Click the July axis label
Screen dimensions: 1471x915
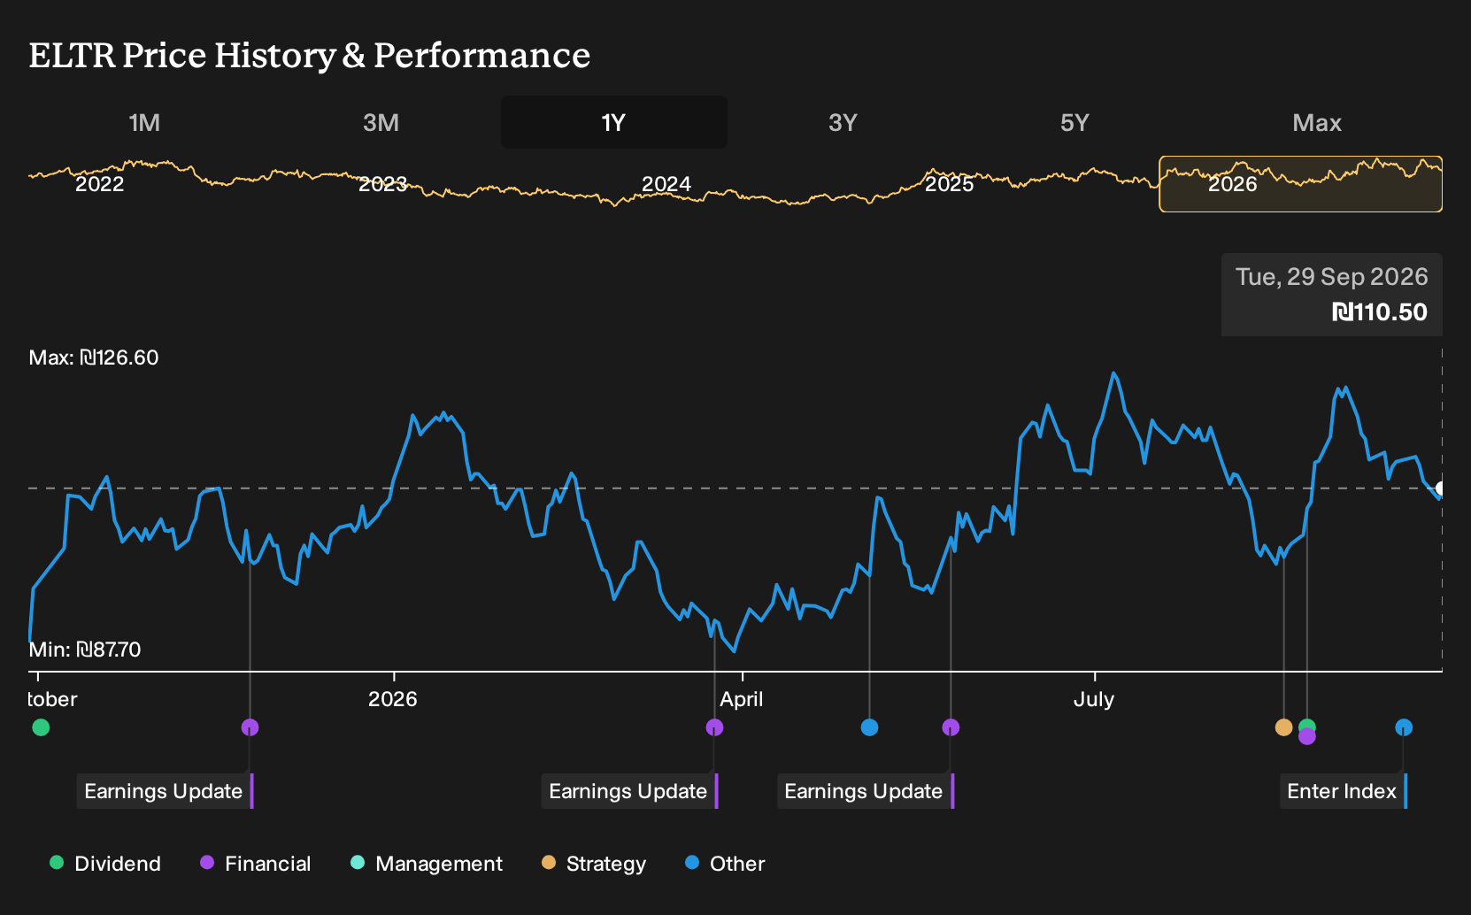point(1094,699)
